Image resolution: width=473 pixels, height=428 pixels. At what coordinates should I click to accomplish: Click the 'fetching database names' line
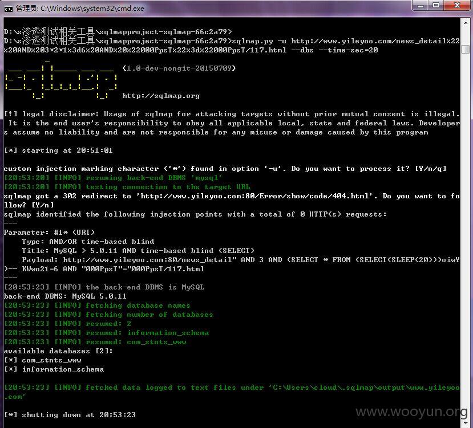click(x=97, y=305)
